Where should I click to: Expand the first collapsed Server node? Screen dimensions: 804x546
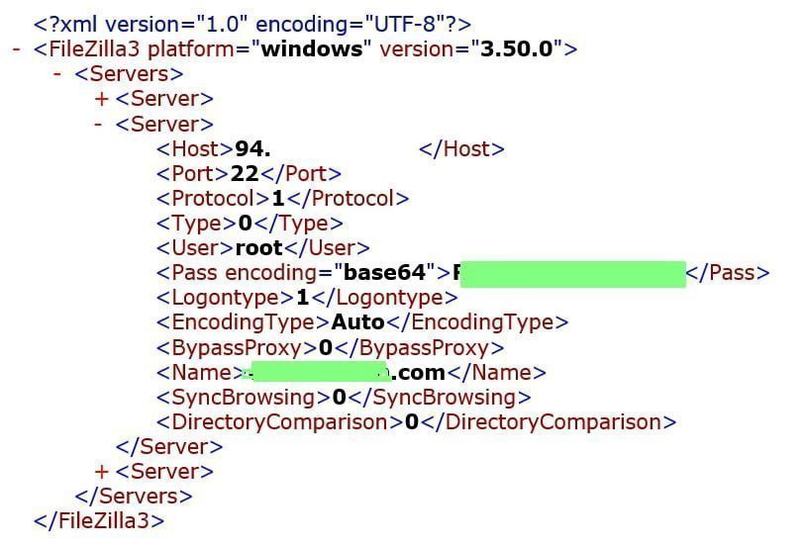100,99
